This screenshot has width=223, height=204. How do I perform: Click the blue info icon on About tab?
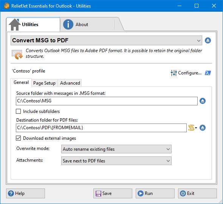pos(68,25)
